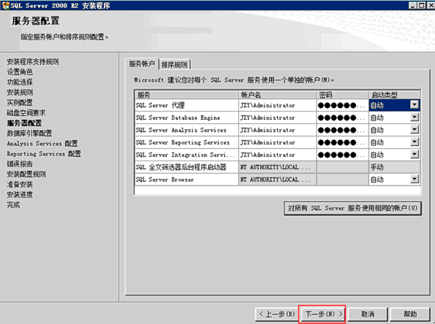Viewport: 435px width, 324px height.
Task: Click 对所有 SQL Server 服务使用相同的帐户 button
Action: (353, 208)
